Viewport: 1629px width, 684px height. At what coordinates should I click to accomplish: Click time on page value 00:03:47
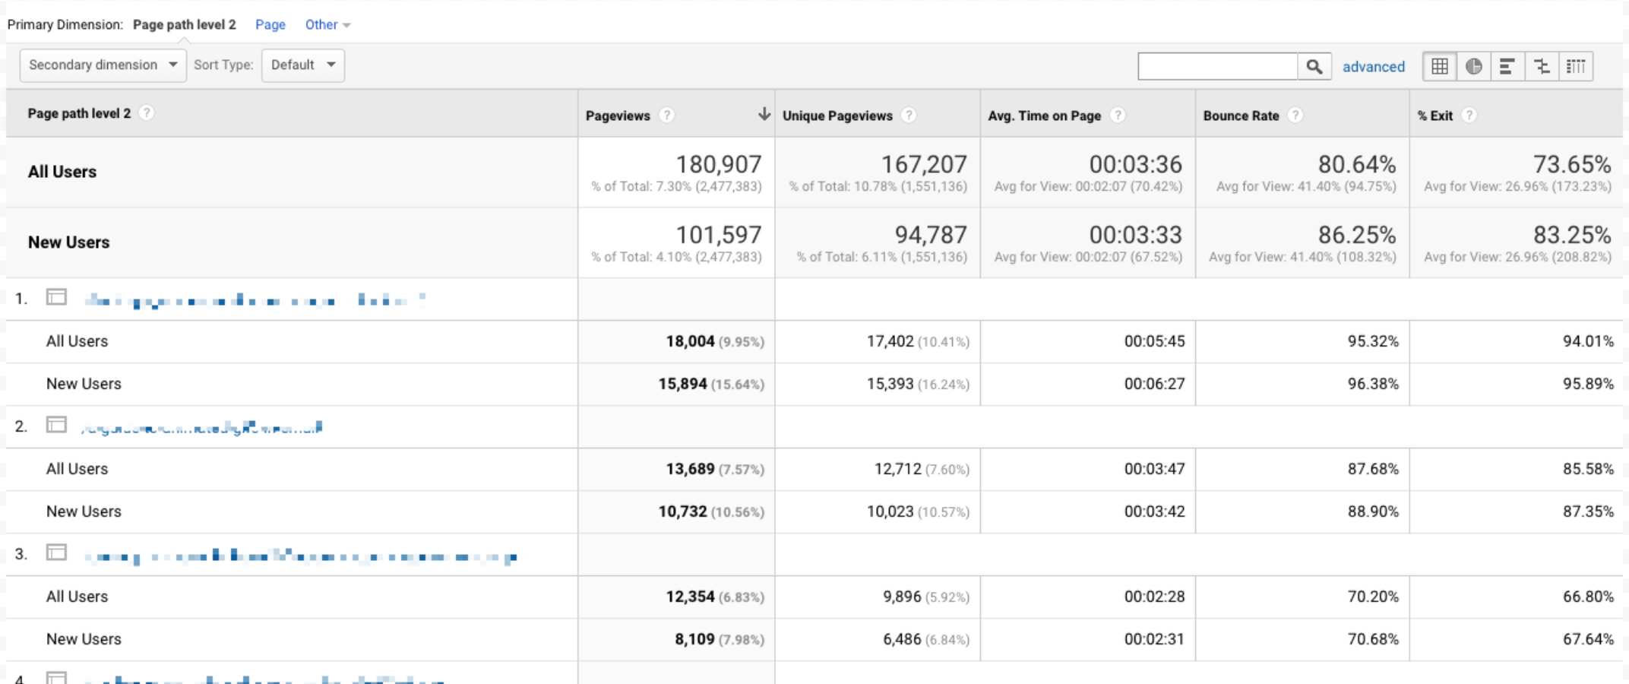pos(1154,469)
